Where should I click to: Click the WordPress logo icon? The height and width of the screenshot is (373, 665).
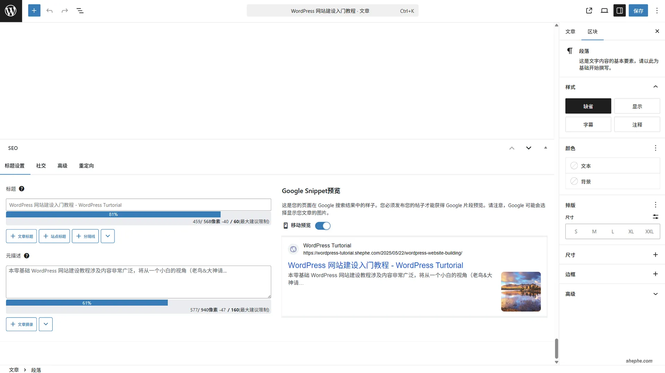click(11, 11)
